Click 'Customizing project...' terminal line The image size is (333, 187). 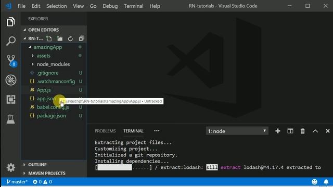click(126, 149)
